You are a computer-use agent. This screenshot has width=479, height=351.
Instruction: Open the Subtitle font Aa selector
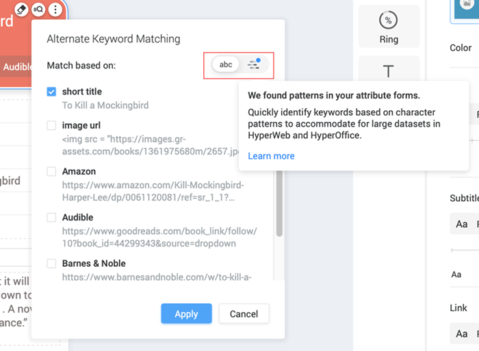462,224
